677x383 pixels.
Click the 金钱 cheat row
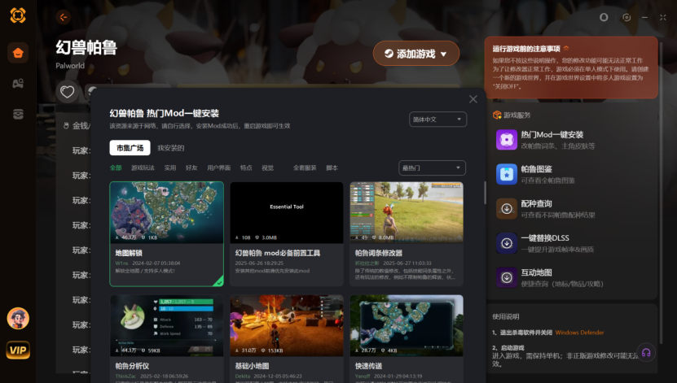[77, 126]
